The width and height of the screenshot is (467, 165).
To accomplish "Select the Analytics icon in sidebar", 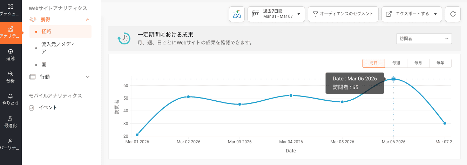I will tap(11, 32).
